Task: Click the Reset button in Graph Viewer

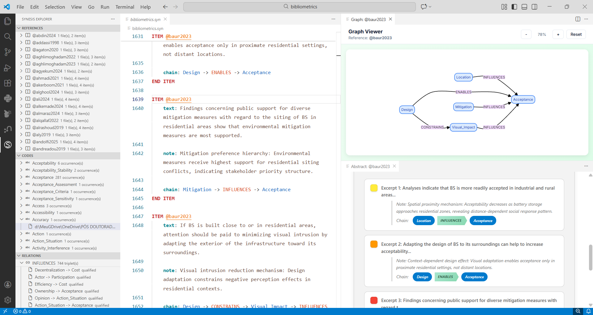Action: tap(576, 34)
